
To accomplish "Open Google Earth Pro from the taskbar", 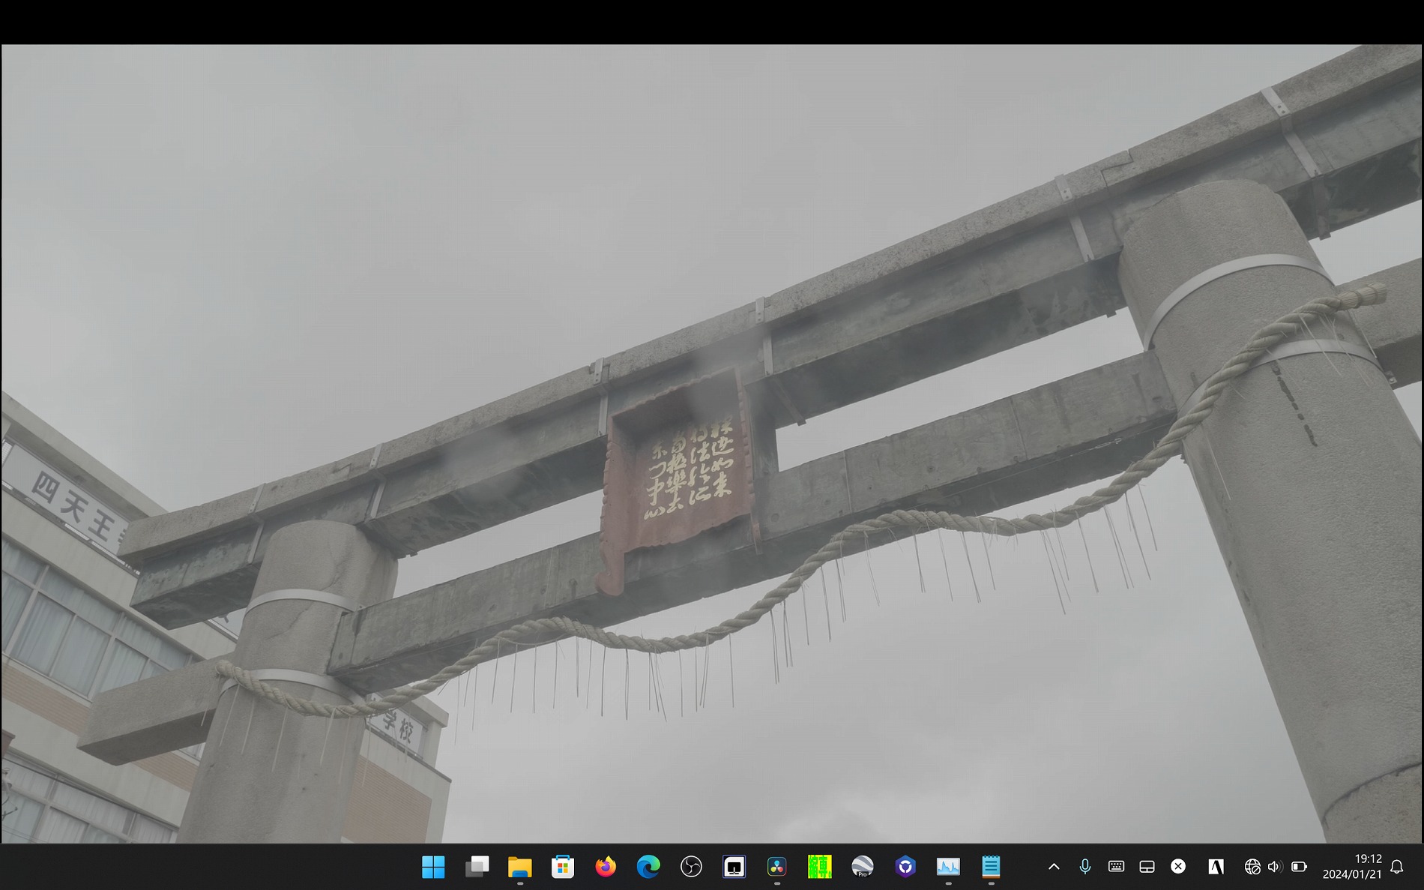I will click(x=862, y=867).
